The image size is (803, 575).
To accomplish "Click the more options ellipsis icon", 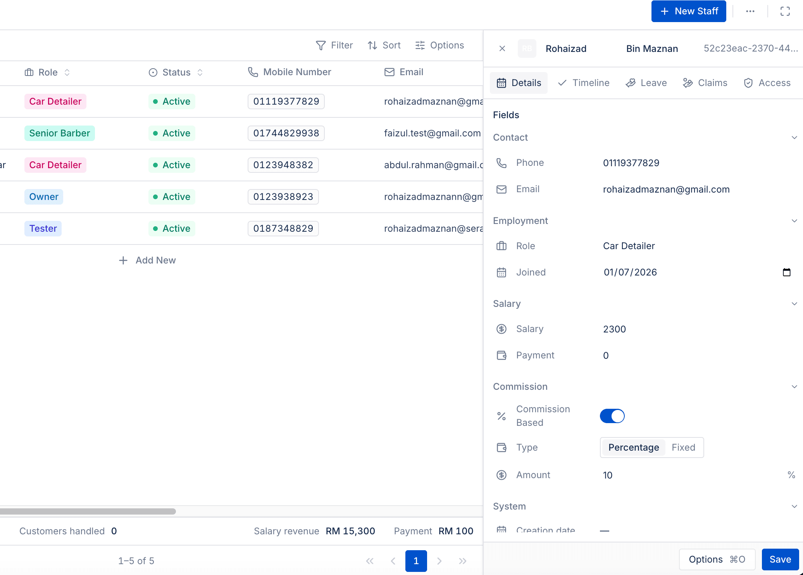I will [750, 11].
